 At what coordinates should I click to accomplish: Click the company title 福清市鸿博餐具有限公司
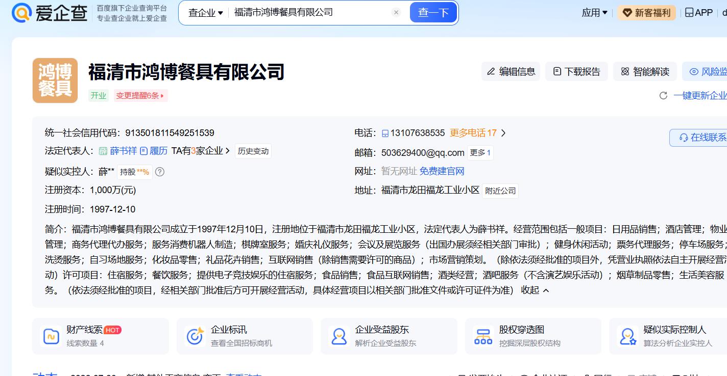coord(186,72)
